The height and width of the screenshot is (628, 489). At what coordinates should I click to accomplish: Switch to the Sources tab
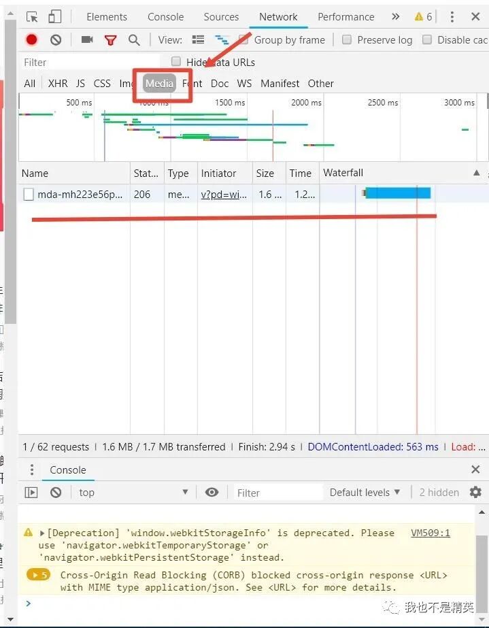point(221,17)
